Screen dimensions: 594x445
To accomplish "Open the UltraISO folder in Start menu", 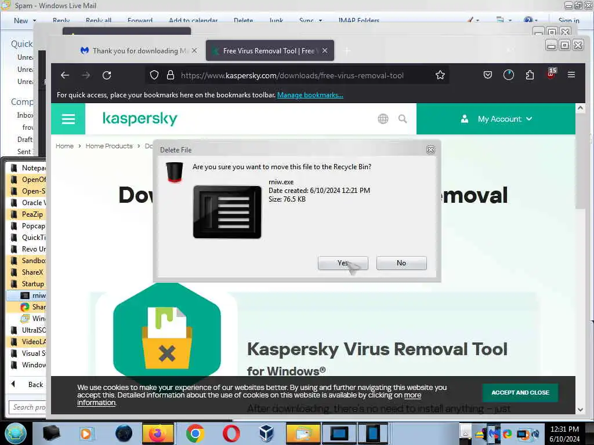I will (28, 330).
